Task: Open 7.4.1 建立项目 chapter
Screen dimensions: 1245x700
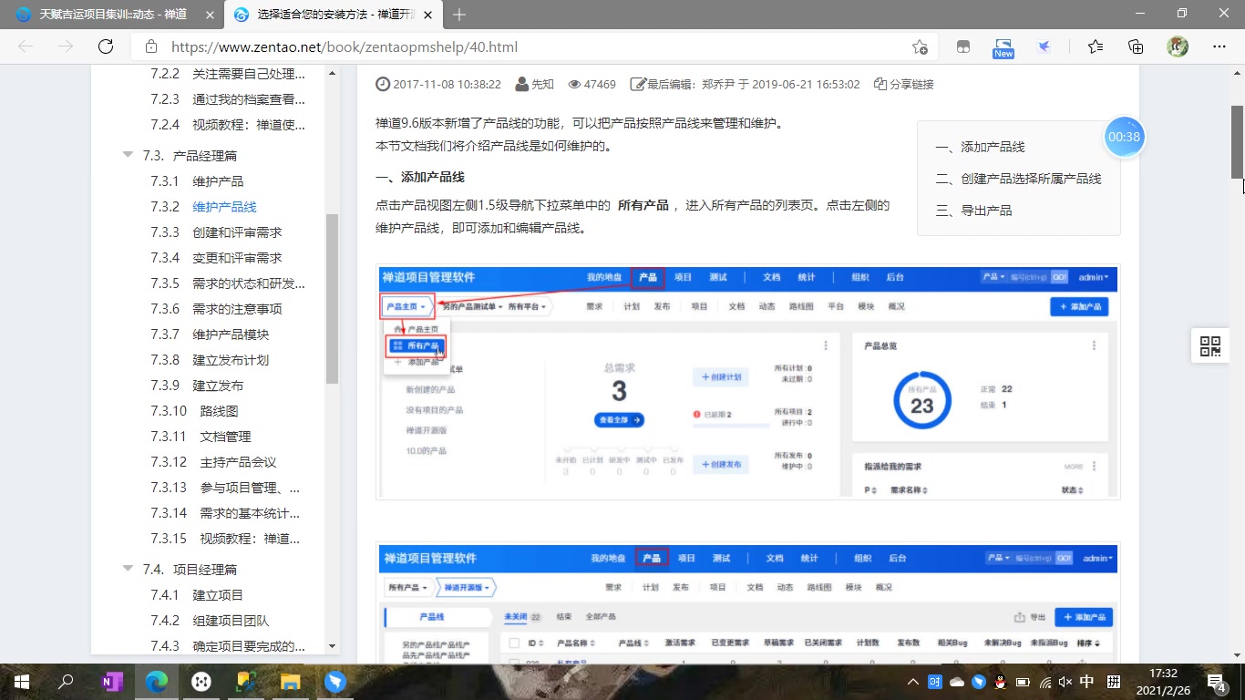Action: (197, 595)
